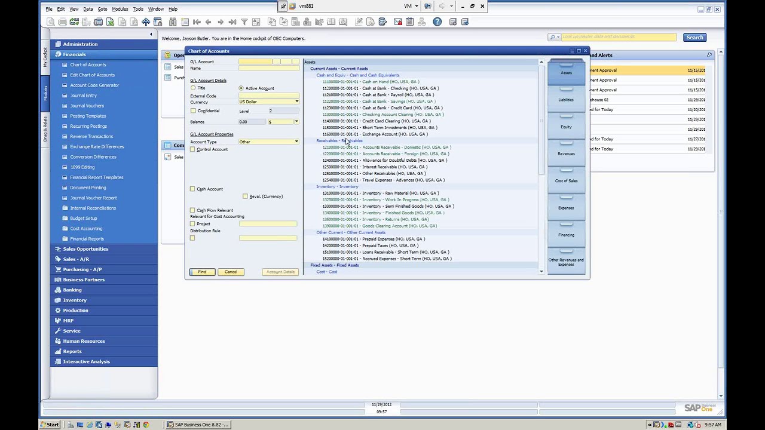The height and width of the screenshot is (430, 765).
Task: Check the Distribution Rule checkbox
Action: (192, 238)
